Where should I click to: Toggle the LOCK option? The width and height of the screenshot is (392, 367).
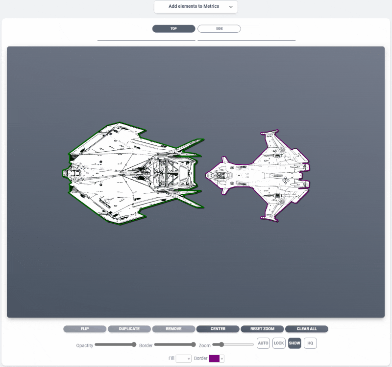pos(279,344)
